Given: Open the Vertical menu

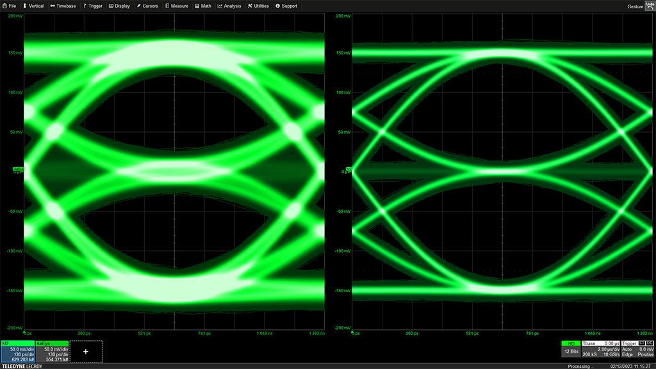Looking at the screenshot, I should 34,6.
